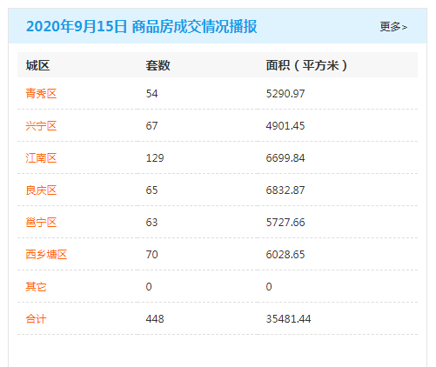
Task: Open the 良庆区 district link
Action: (41, 190)
